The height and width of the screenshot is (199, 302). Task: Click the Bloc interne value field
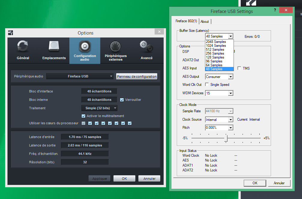pyautogui.click(x=99, y=100)
